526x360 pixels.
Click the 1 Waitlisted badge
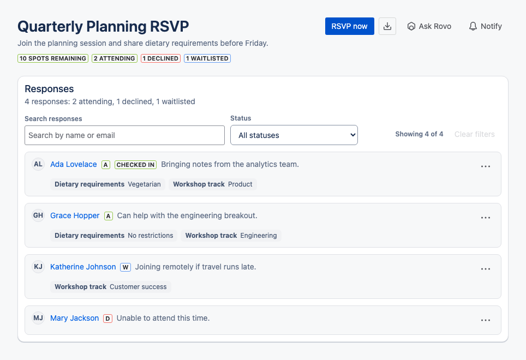pyautogui.click(x=207, y=58)
